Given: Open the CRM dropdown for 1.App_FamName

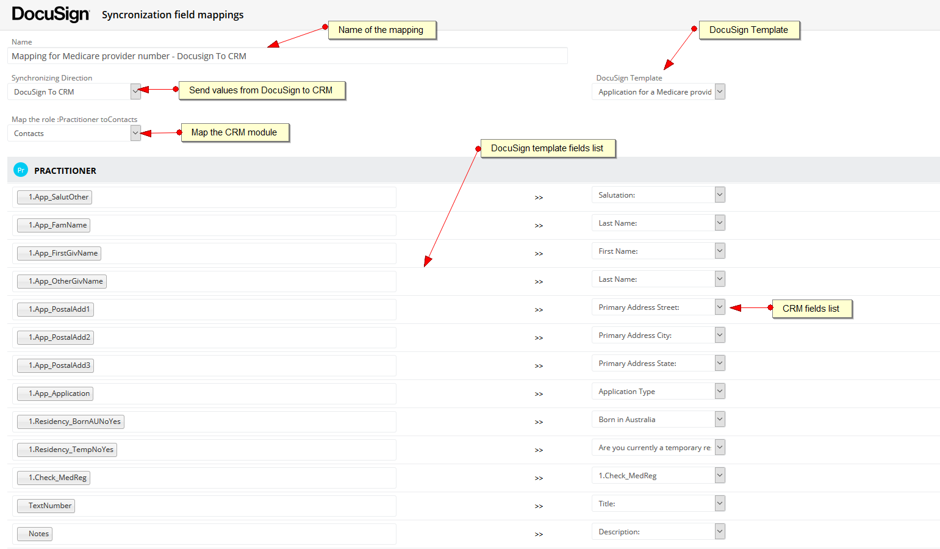Looking at the screenshot, I should [x=658, y=223].
